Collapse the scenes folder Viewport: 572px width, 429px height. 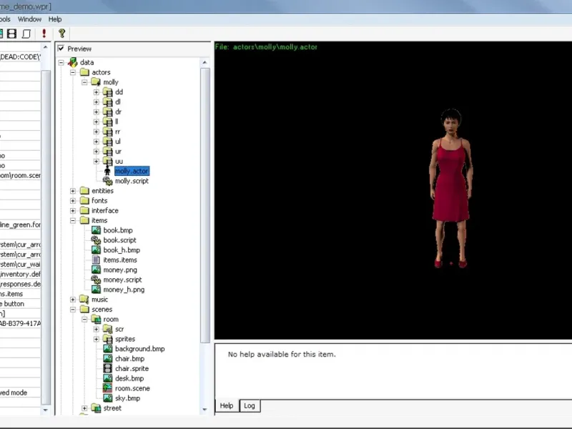(73, 310)
